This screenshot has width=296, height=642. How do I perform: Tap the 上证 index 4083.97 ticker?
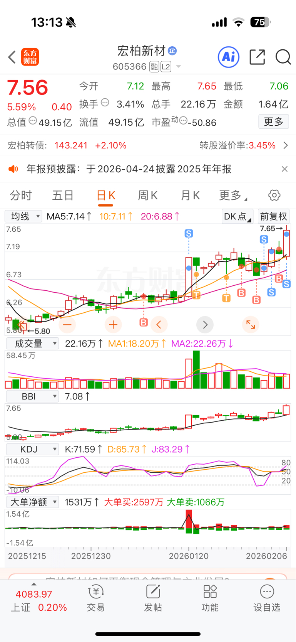38,600
